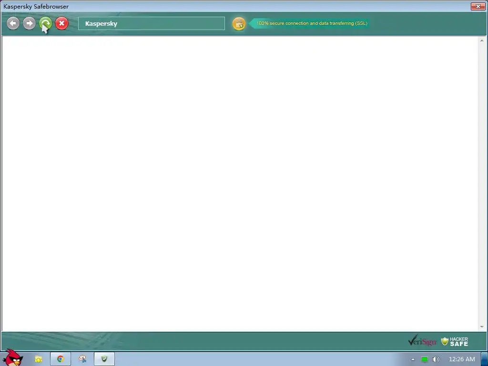Open the volume speaker icon
Screen dimensions: 488x366
click(x=436, y=359)
